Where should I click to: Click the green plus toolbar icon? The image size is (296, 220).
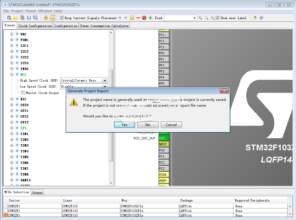click(x=150, y=18)
